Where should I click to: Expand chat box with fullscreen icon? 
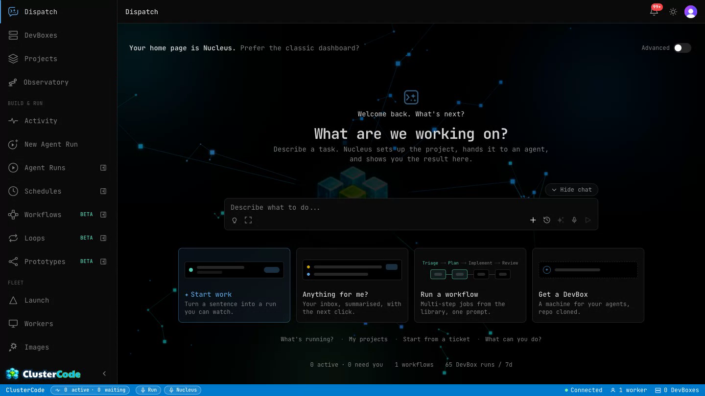[248, 220]
